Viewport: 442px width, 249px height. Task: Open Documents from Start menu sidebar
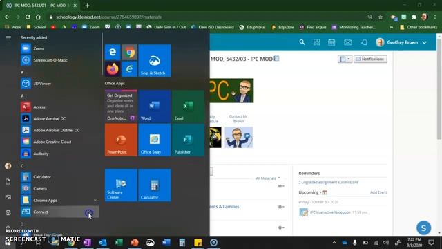coord(8,181)
